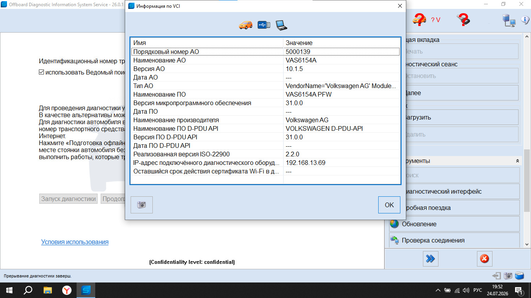This screenshot has width=531, height=298.
Task: Click the USB connection icon in the VCI dialog
Action: coord(264,25)
